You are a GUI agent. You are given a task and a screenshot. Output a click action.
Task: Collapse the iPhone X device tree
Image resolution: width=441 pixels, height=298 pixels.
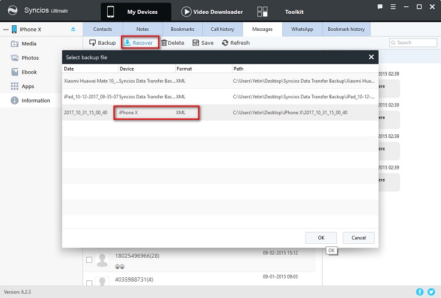[x=6, y=29]
